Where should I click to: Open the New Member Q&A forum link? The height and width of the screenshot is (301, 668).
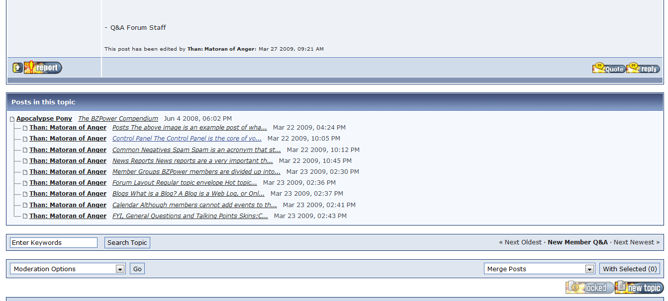coord(577,242)
